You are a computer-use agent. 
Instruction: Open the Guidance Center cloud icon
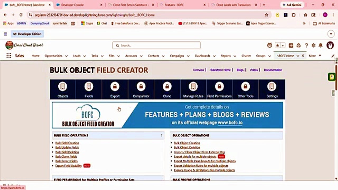click(x=299, y=45)
